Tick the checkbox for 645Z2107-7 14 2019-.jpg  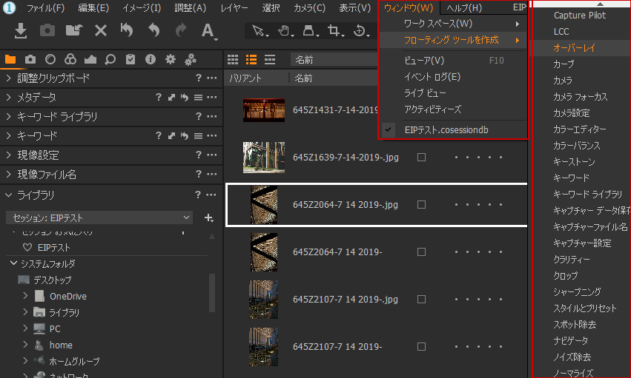tap(421, 300)
